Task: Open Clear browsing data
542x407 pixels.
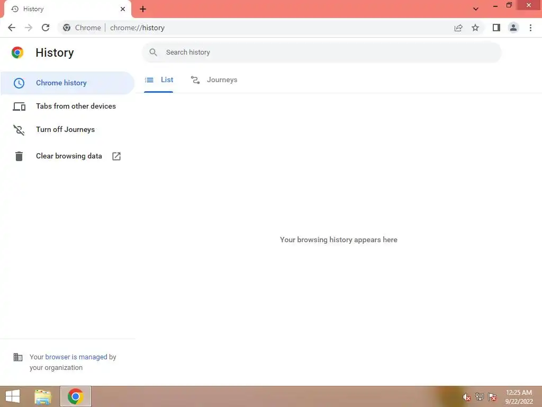Action: click(x=67, y=156)
